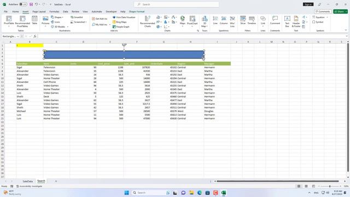Insert a Slicer filter
This screenshot has height=197, width=350.
coord(243,20)
